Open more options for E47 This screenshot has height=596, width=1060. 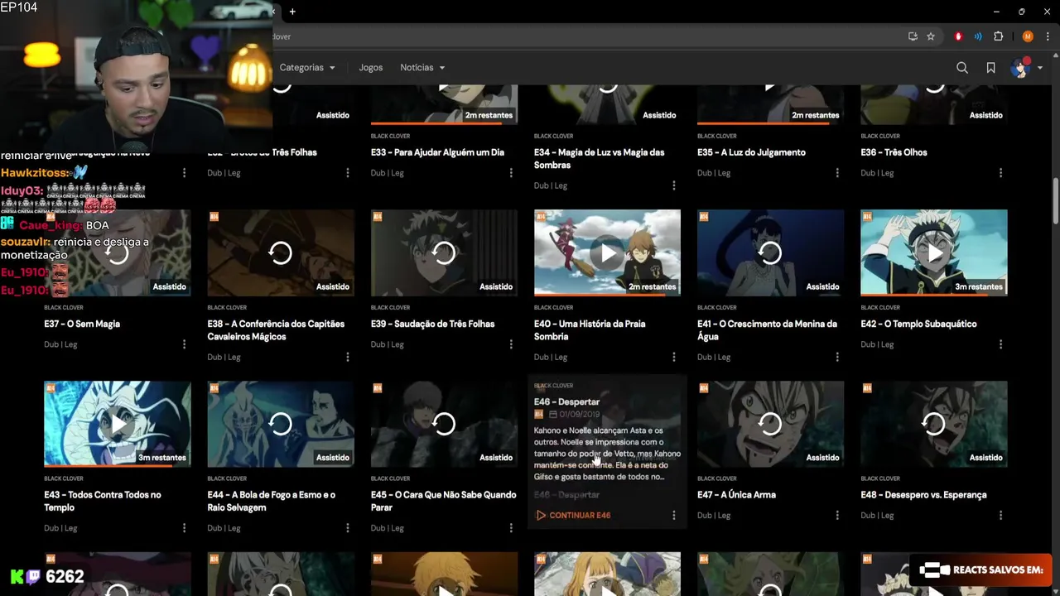pos(837,515)
